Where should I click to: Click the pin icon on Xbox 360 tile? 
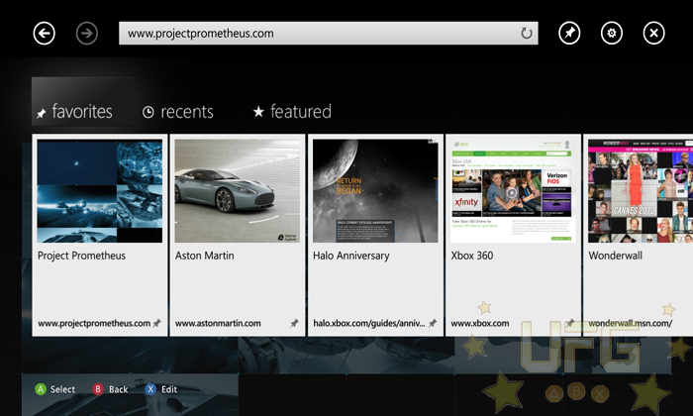pyautogui.click(x=570, y=323)
